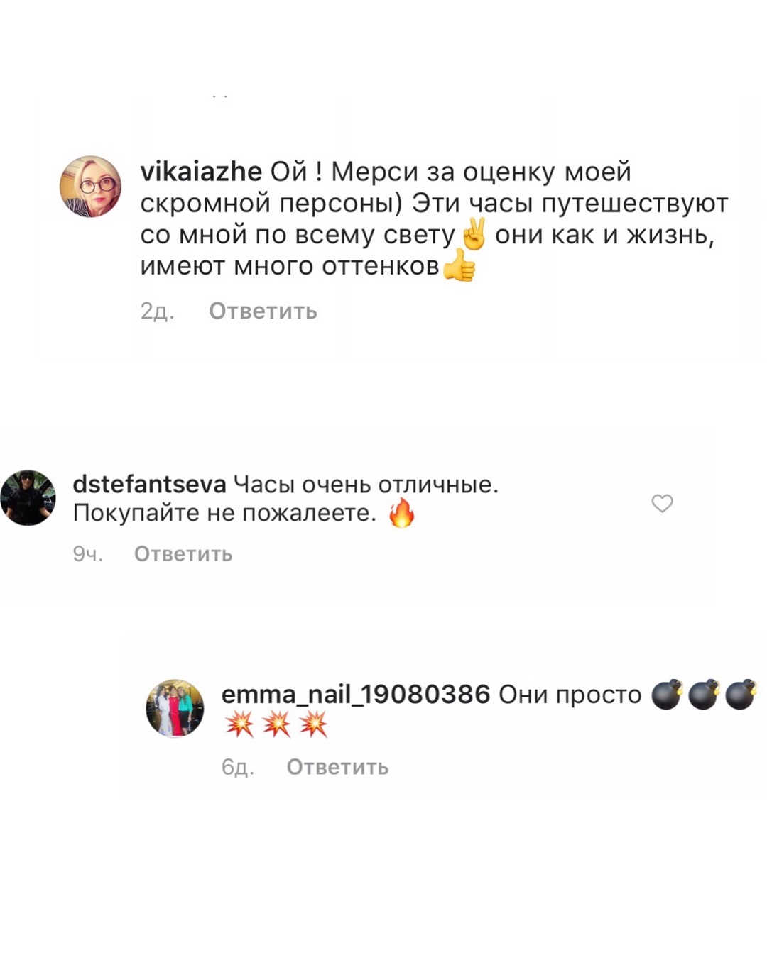Reply to dstefantseva's comment via Ответить
This screenshot has height=955, width=767.
pyautogui.click(x=183, y=553)
